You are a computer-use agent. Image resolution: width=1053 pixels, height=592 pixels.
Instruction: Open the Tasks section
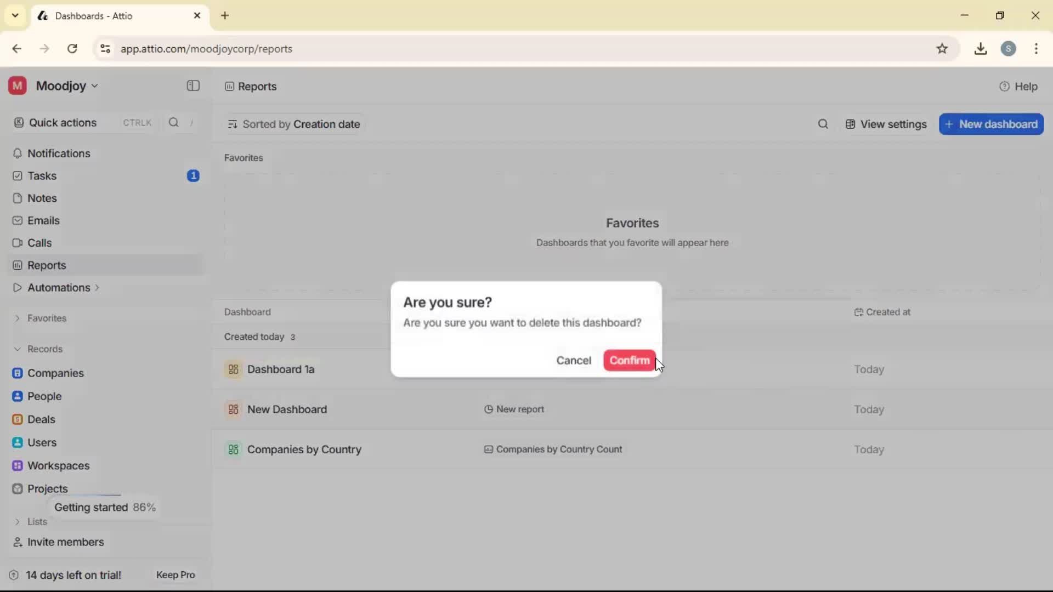[41, 175]
